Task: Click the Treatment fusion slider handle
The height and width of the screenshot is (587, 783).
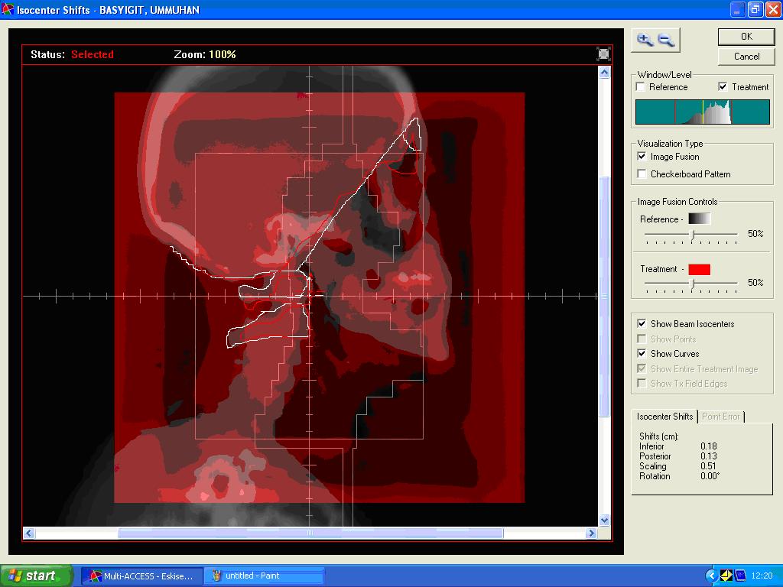Action: tap(692, 284)
